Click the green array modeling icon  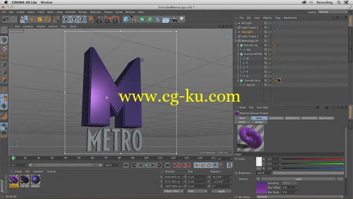(x=150, y=19)
